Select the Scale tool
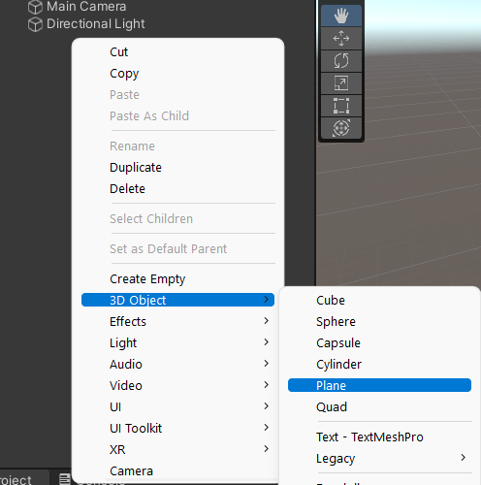This screenshot has width=481, height=485. [x=341, y=83]
